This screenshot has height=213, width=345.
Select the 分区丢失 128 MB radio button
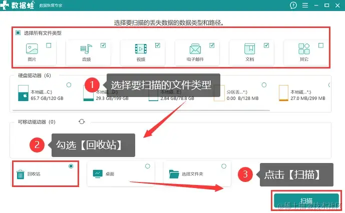pyautogui.click(x=264, y=85)
